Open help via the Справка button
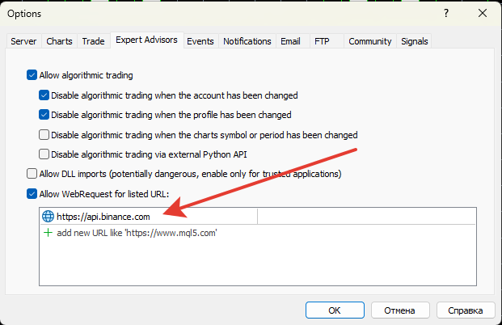Screen dimensions: 502x325 [x=466, y=310]
